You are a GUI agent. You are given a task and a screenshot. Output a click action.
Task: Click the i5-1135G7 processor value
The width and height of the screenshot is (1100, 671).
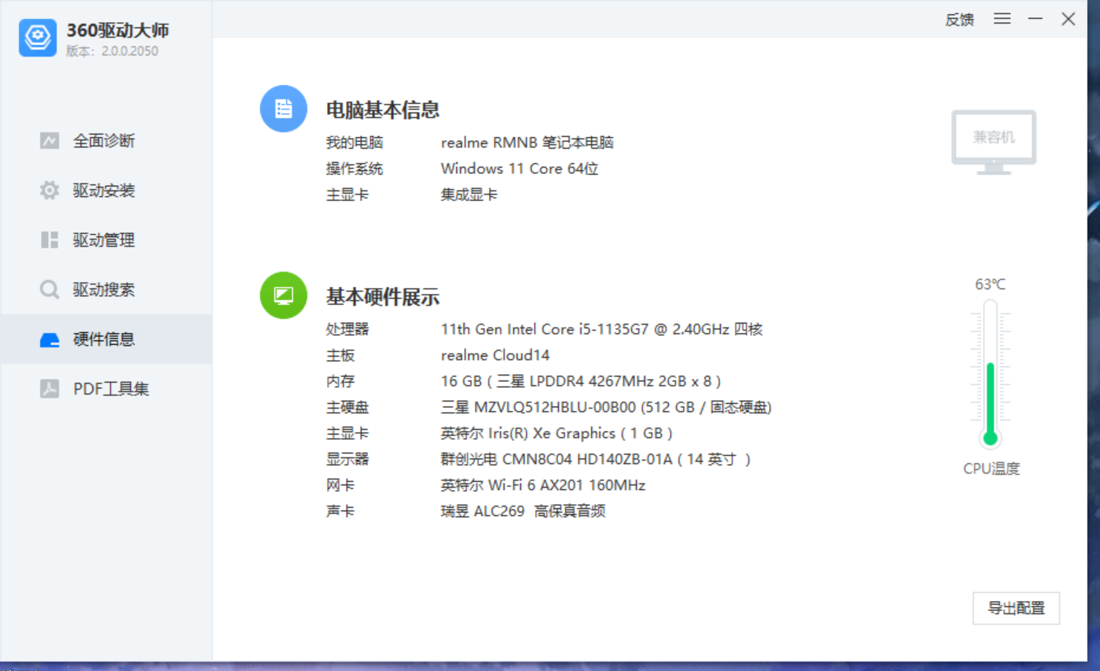(x=601, y=329)
